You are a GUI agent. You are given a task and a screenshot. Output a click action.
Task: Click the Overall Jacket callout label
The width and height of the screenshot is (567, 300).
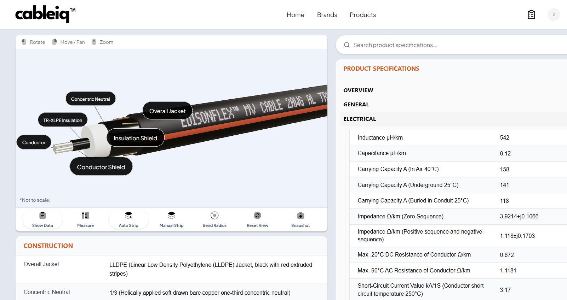167,111
